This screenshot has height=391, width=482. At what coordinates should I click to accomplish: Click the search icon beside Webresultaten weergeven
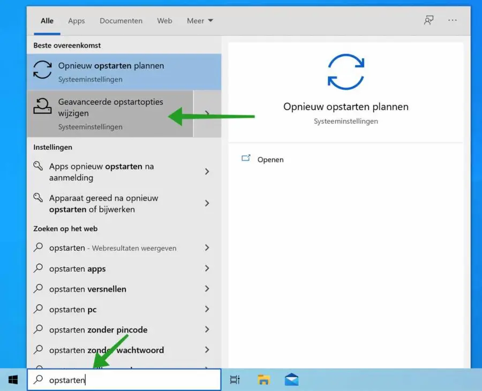click(x=39, y=247)
